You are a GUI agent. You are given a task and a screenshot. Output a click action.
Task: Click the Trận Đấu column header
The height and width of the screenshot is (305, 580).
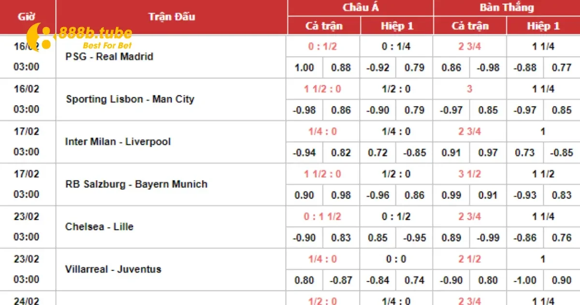click(x=172, y=16)
